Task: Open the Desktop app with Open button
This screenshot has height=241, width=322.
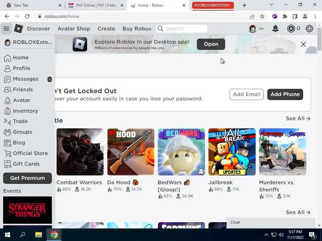Action: [x=211, y=44]
